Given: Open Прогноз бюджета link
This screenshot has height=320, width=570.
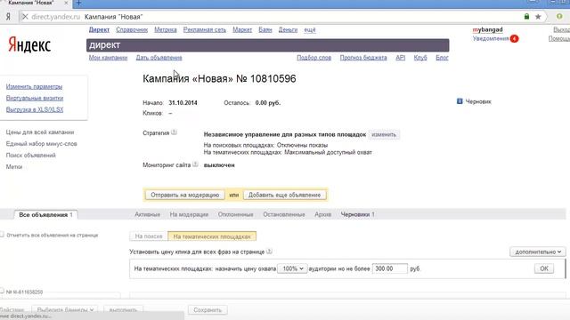Looking at the screenshot, I should [x=363, y=58].
